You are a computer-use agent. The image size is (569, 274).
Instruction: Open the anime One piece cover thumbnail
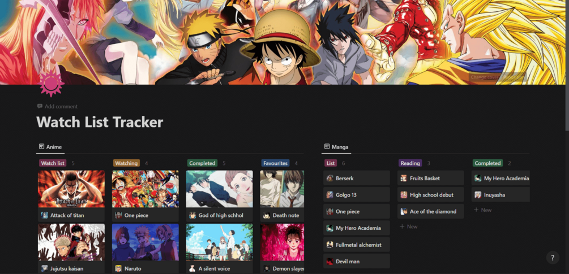coord(146,189)
